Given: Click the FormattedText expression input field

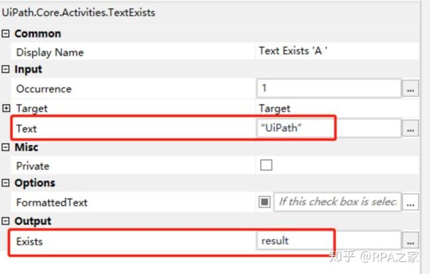Looking at the screenshot, I should pyautogui.click(x=337, y=202).
